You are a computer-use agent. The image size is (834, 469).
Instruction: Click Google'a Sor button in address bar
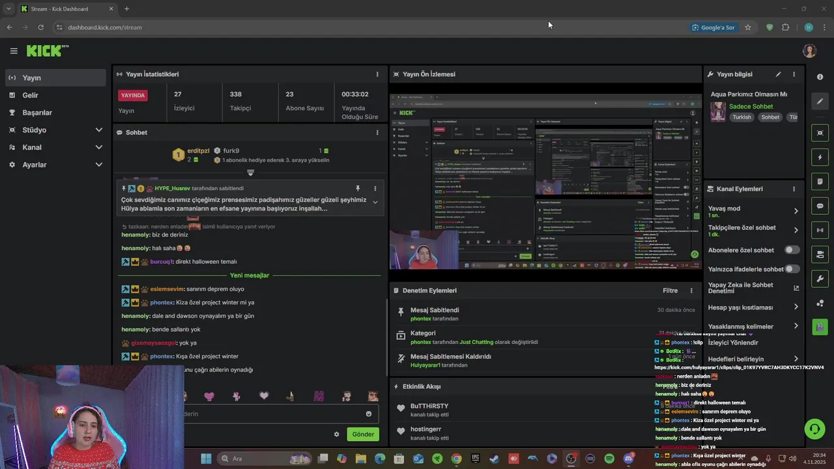(713, 27)
